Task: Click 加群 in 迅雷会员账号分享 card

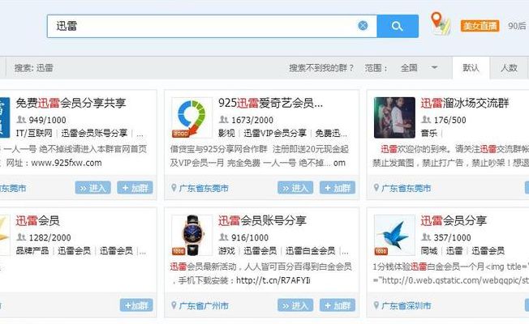Action: pyautogui.click(x=338, y=305)
